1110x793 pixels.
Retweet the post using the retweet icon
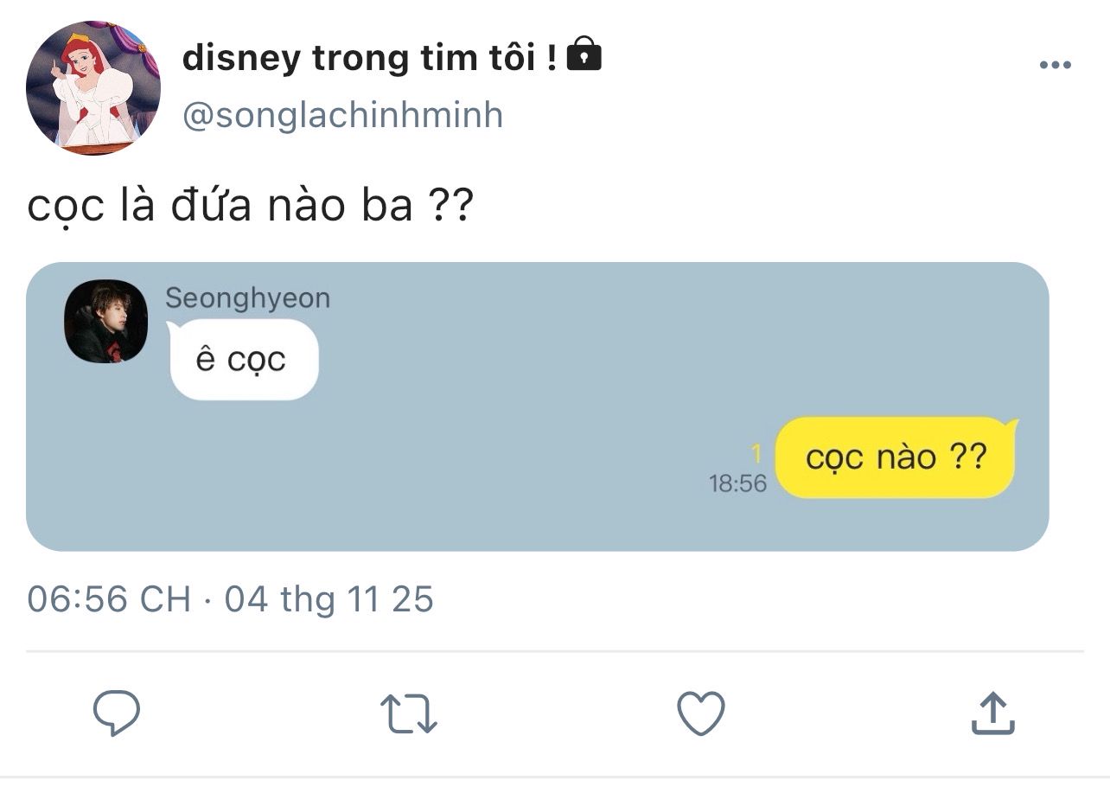point(409,714)
